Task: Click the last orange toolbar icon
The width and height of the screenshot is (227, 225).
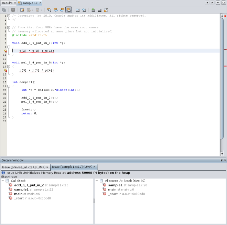Action: 106,10
